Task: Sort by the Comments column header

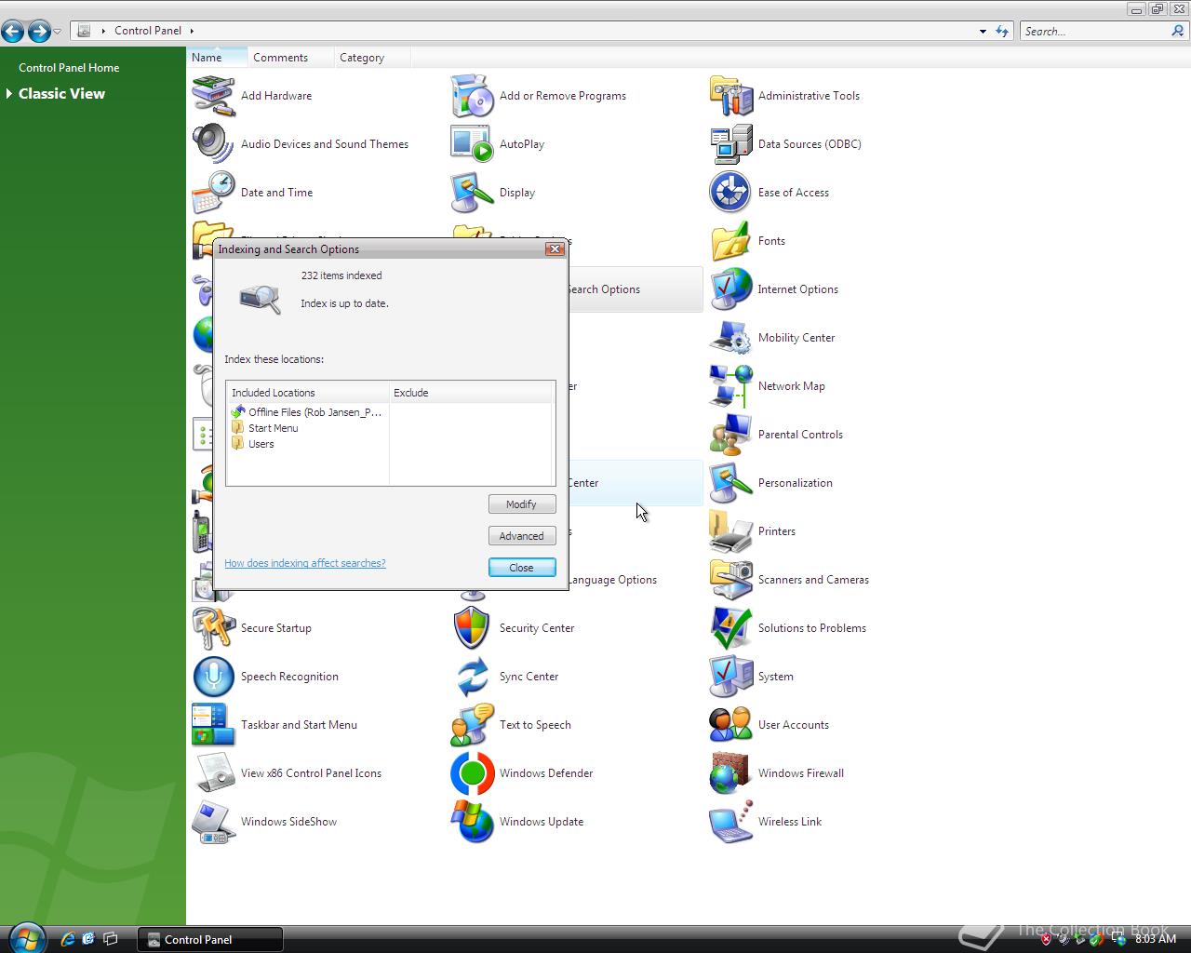Action: point(290,58)
